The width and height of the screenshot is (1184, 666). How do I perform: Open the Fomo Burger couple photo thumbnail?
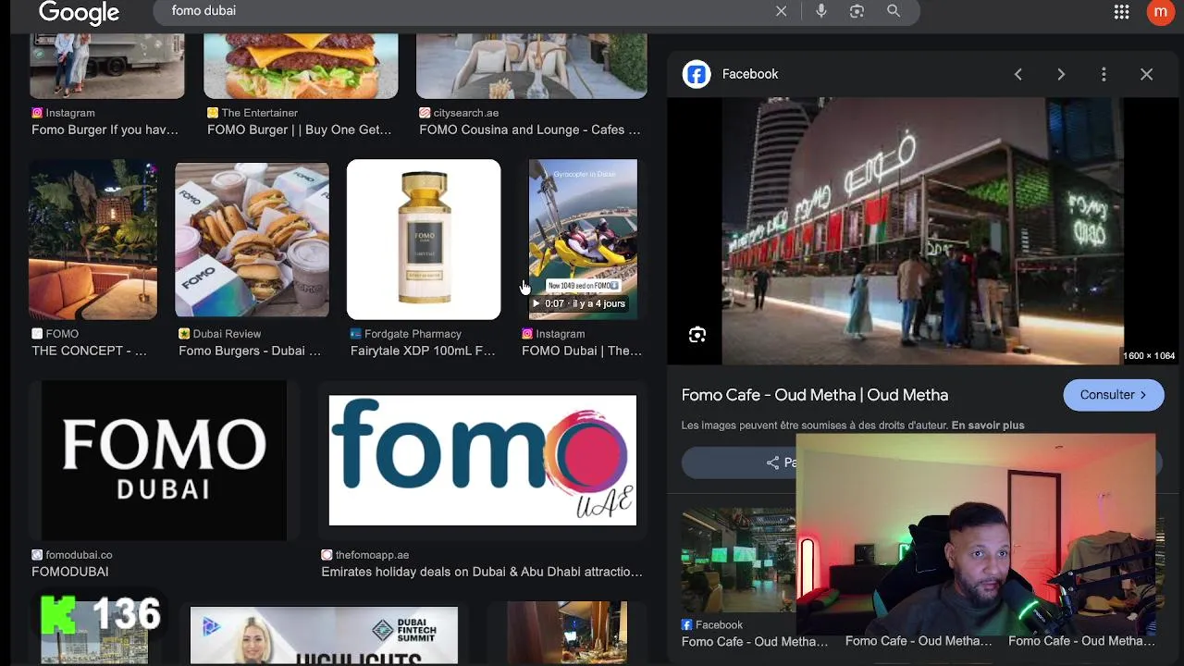(x=107, y=66)
